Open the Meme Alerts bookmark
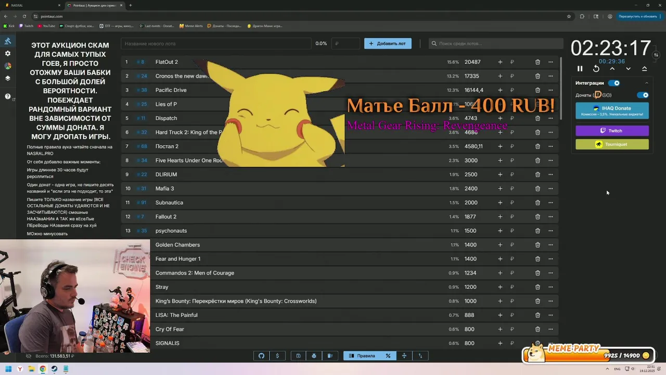 (191, 26)
